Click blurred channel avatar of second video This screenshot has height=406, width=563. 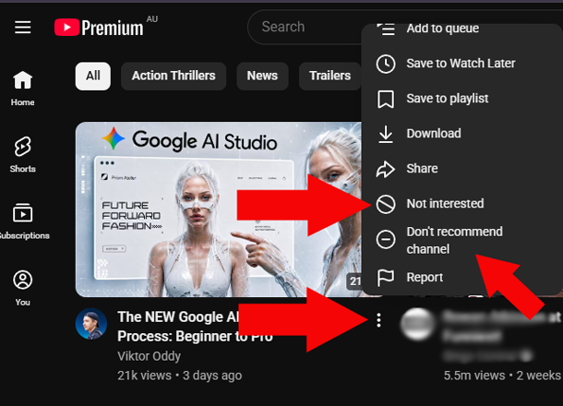(417, 324)
